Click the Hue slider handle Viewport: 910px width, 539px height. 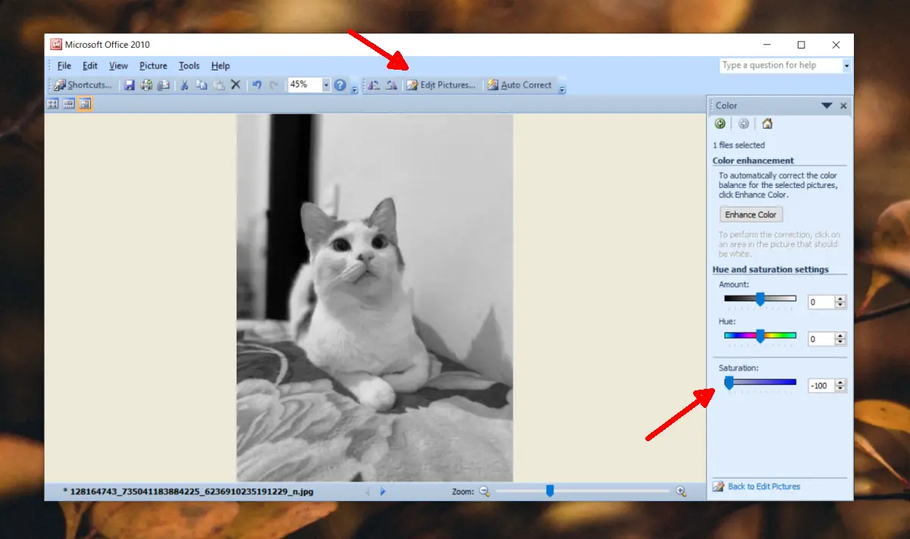[x=760, y=337]
